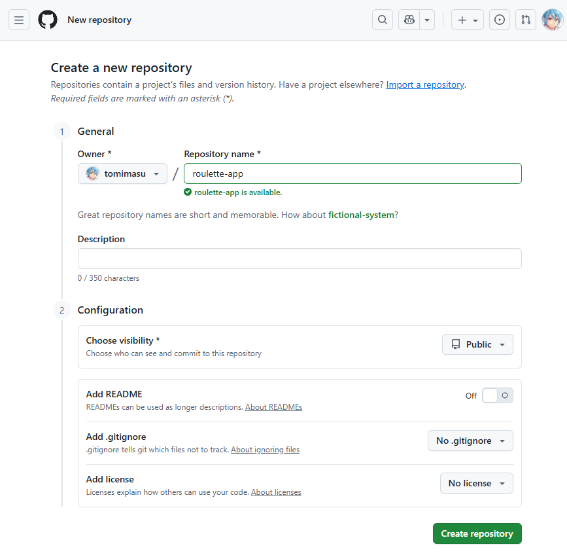Click the Create repository button
This screenshot has height=559, width=567.
[477, 533]
